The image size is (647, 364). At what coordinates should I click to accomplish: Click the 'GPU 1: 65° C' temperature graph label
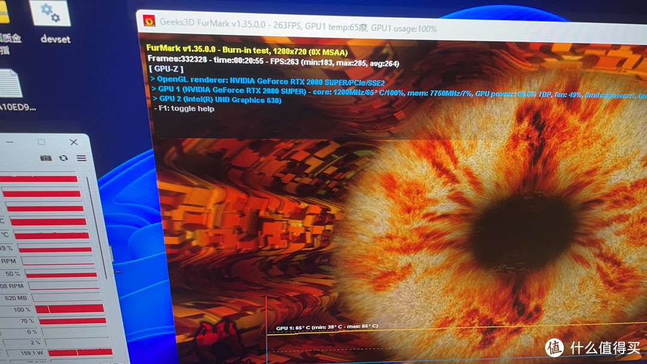tap(327, 327)
